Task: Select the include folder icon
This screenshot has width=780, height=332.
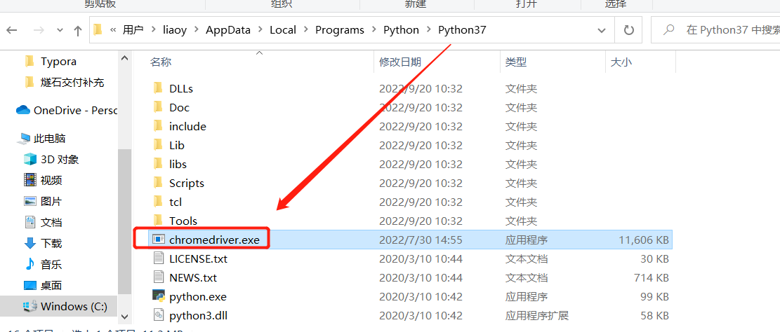Action: [158, 126]
